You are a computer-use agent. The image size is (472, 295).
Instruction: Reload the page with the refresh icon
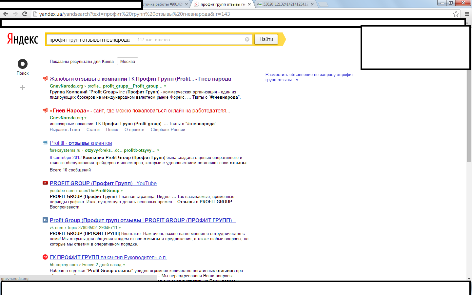[x=25, y=14]
